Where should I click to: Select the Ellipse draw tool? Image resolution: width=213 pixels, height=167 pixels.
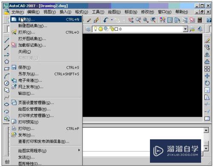[6, 104]
